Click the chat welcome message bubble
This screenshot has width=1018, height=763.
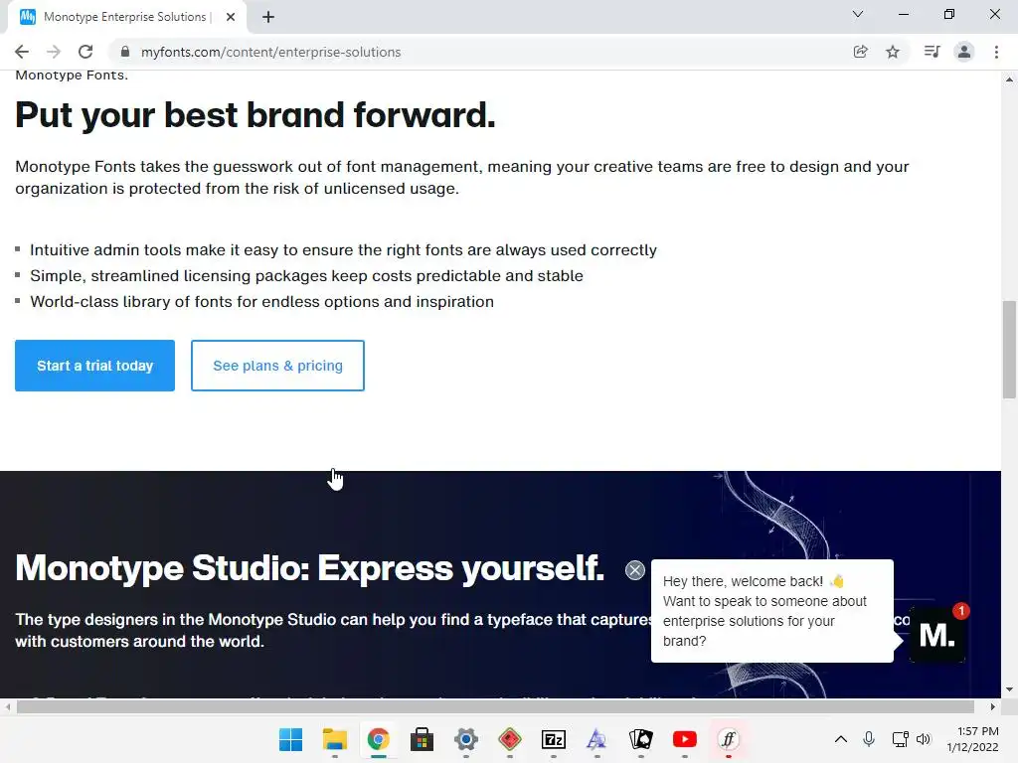point(771,611)
